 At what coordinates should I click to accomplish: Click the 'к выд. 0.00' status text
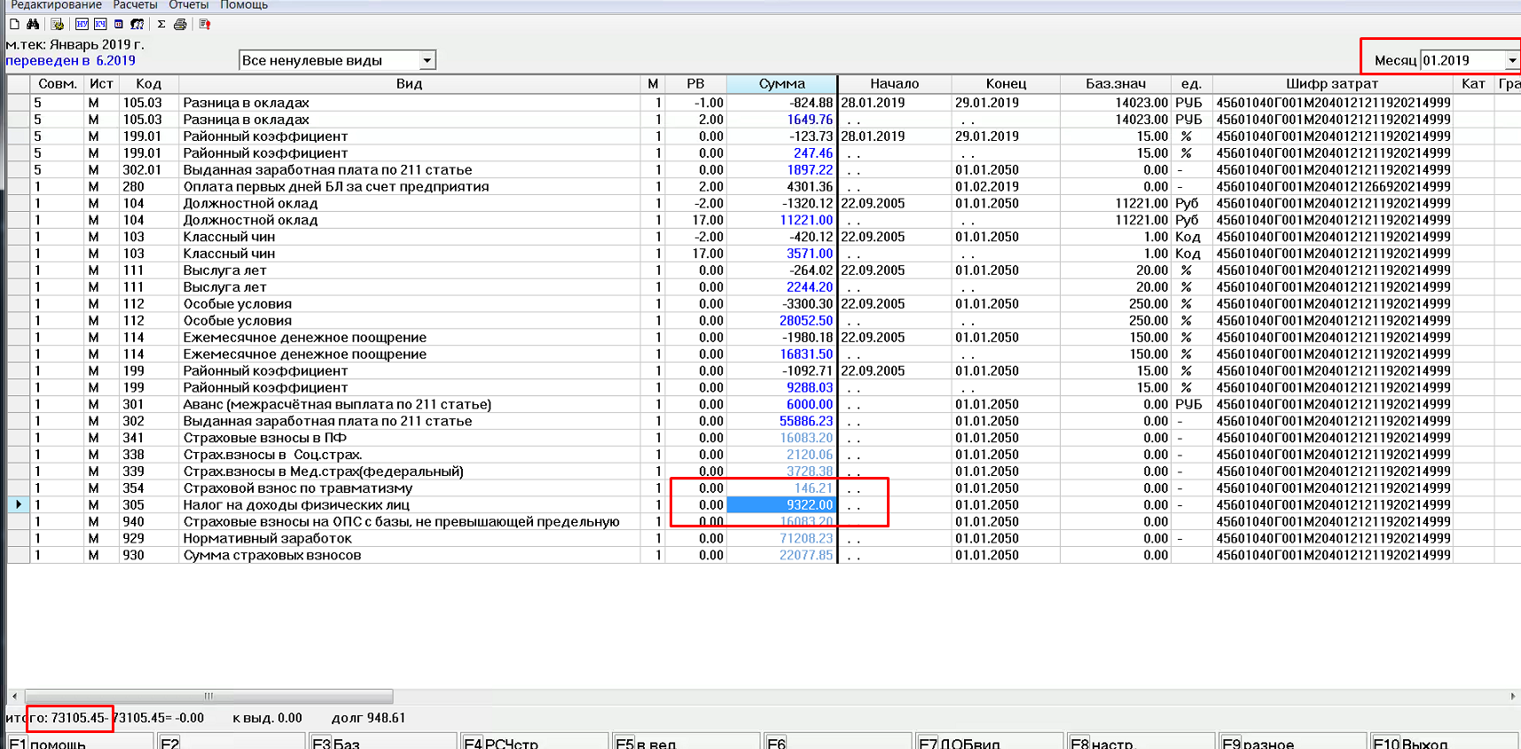(x=267, y=718)
